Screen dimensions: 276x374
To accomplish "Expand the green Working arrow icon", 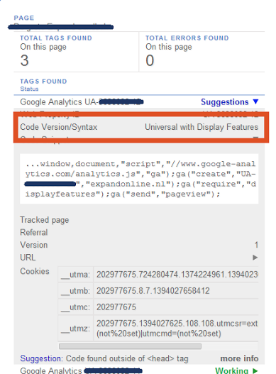I will pos(255,371).
